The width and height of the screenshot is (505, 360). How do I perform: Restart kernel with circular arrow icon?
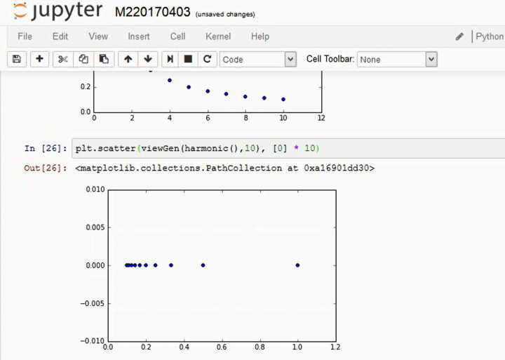208,60
